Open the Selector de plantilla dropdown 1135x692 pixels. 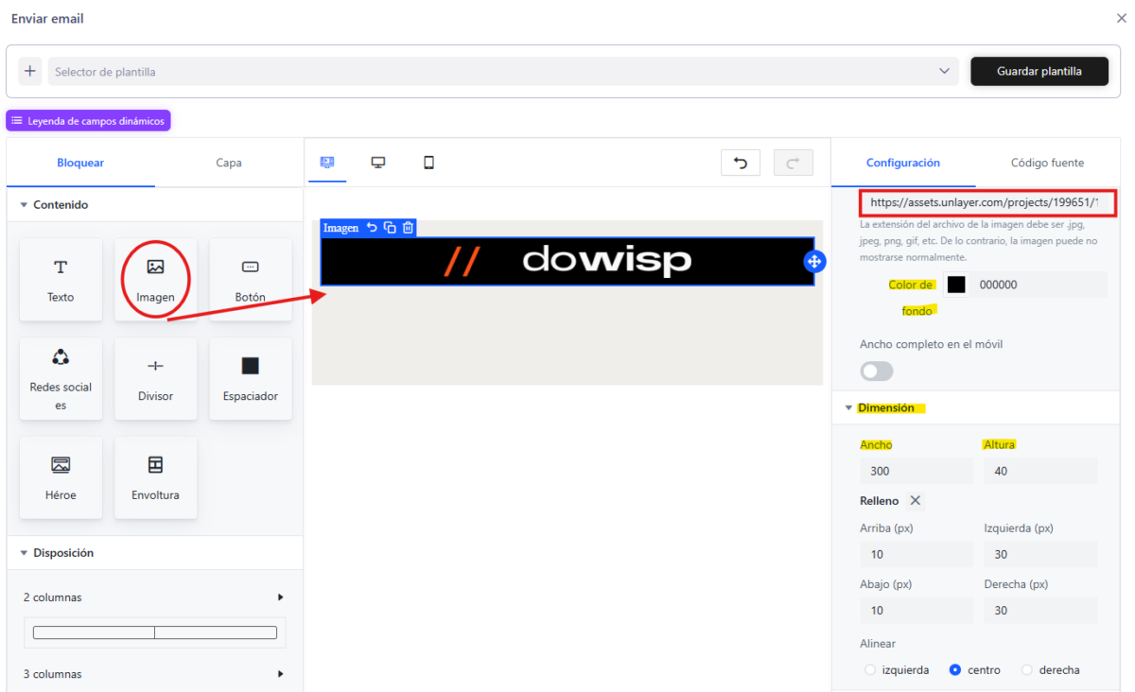pyautogui.click(x=504, y=71)
